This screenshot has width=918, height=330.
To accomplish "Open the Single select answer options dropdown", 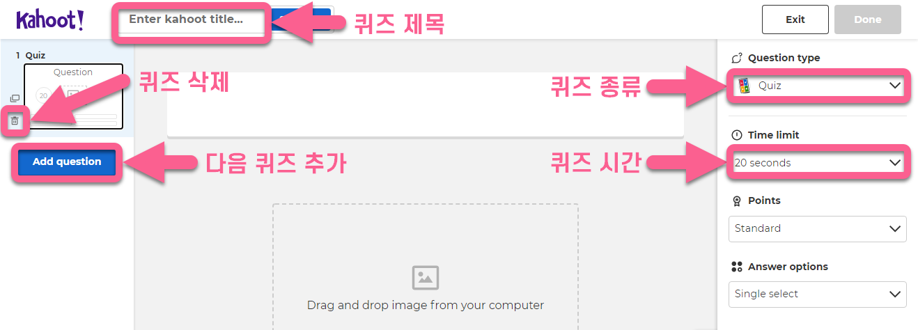I will (818, 294).
